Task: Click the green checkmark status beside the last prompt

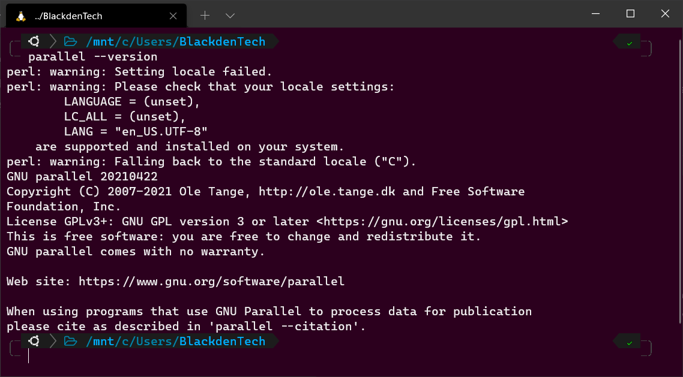Action: [630, 343]
